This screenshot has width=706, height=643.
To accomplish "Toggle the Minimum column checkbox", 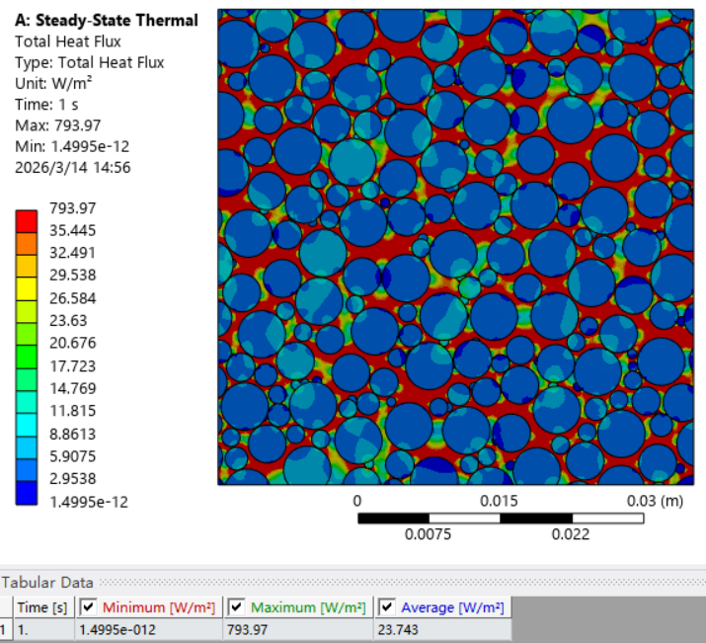I will coord(88,607).
